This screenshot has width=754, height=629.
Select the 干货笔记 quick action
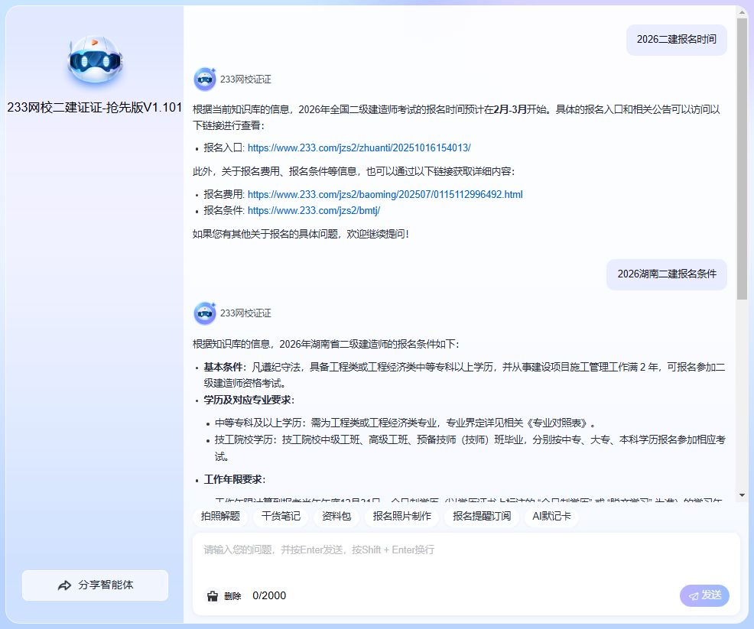click(x=281, y=517)
